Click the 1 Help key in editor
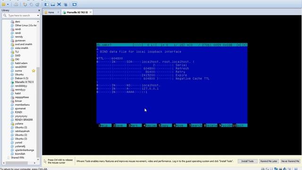The height and width of the screenshot is (170, 302). click(x=105, y=126)
